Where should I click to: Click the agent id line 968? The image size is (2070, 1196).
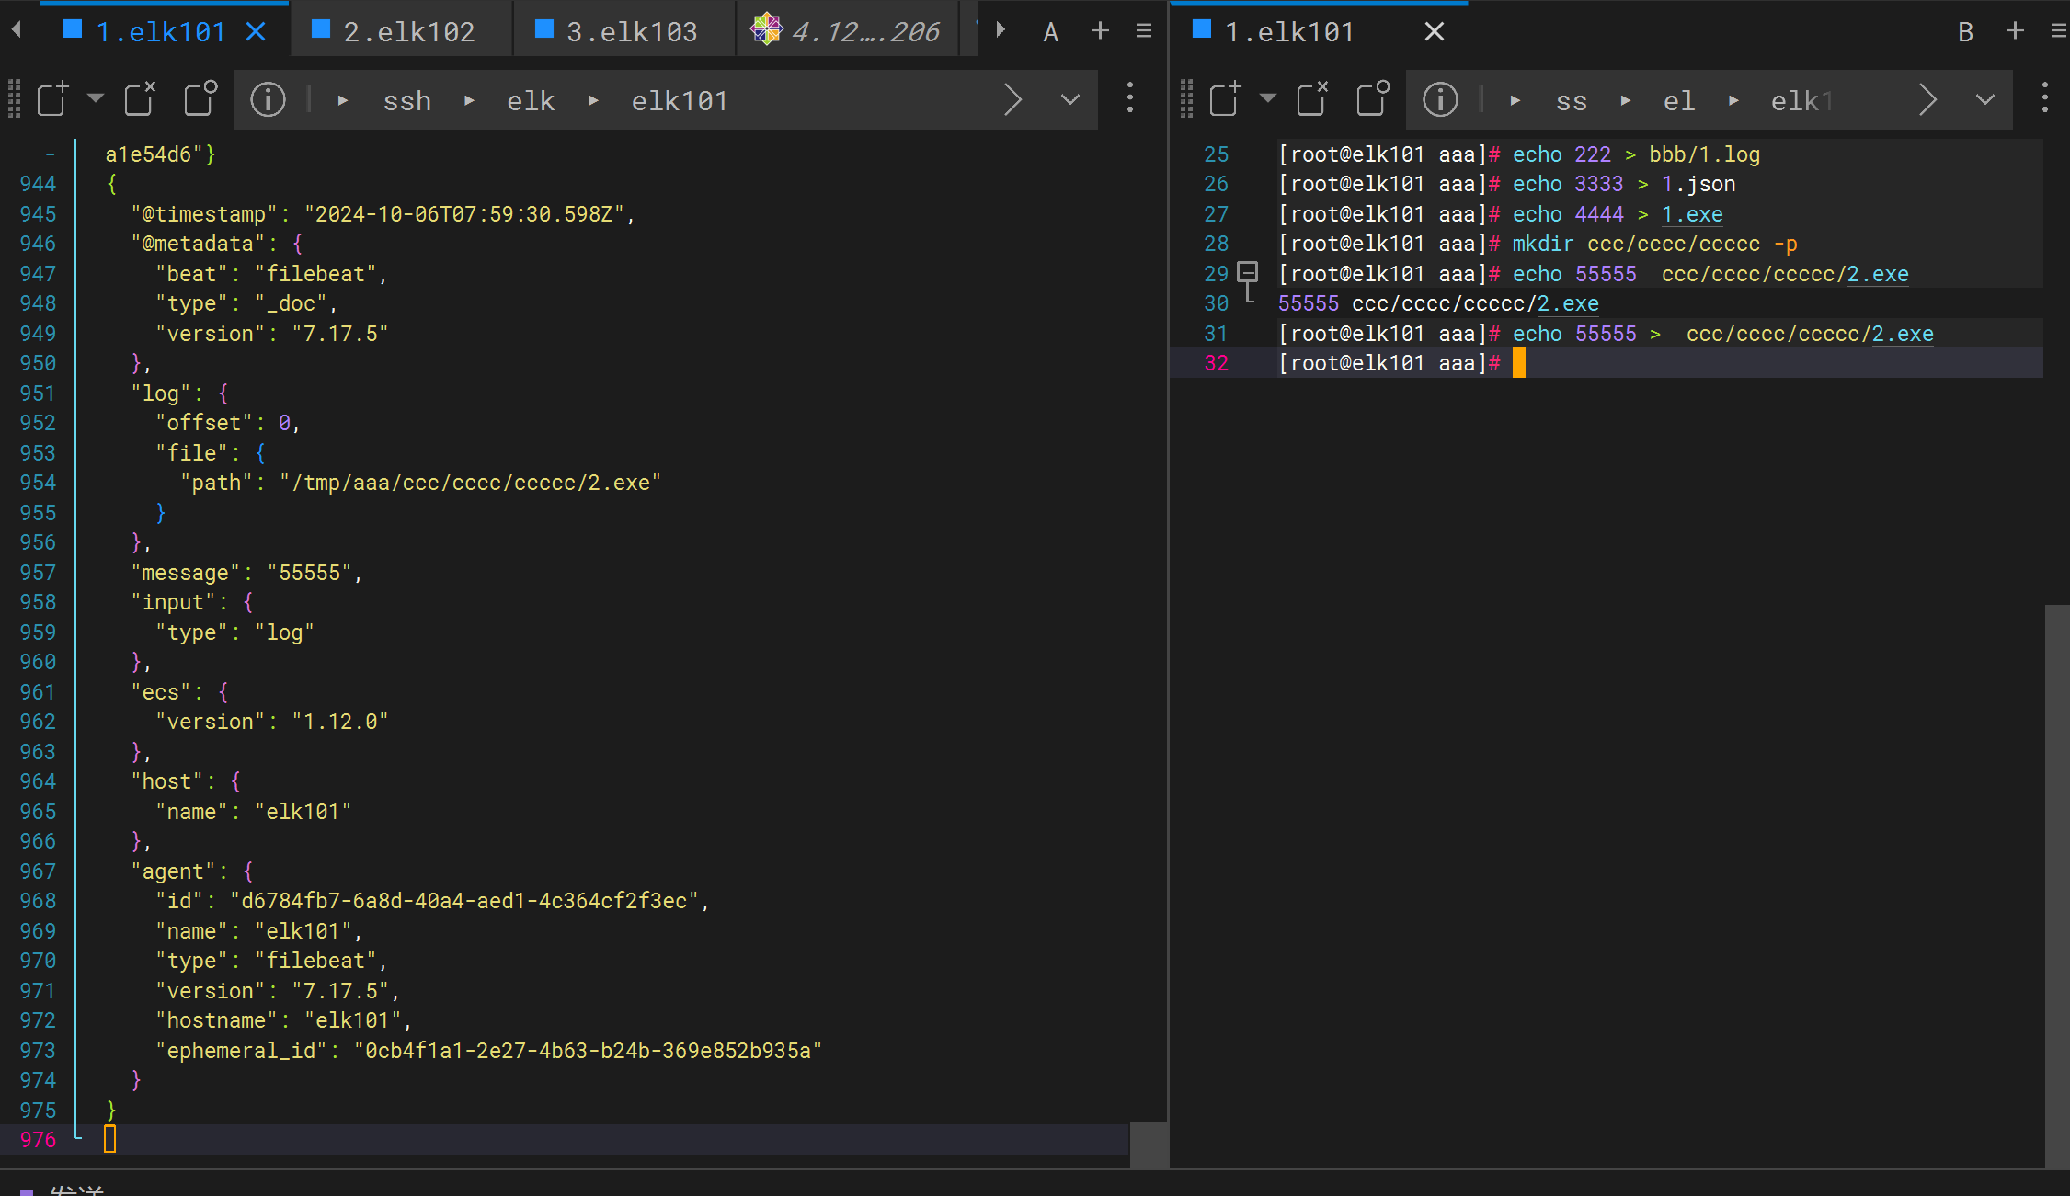(x=432, y=901)
